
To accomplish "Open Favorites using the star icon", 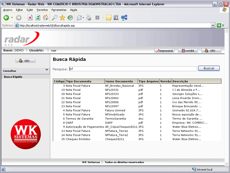I will (62, 18).
